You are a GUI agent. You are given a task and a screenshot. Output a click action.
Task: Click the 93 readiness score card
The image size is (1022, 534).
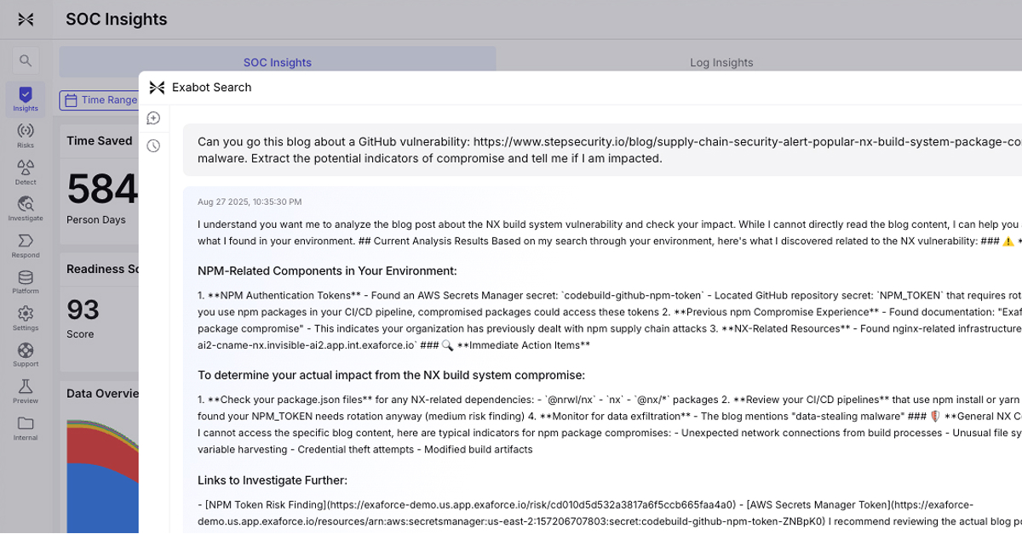click(99, 311)
